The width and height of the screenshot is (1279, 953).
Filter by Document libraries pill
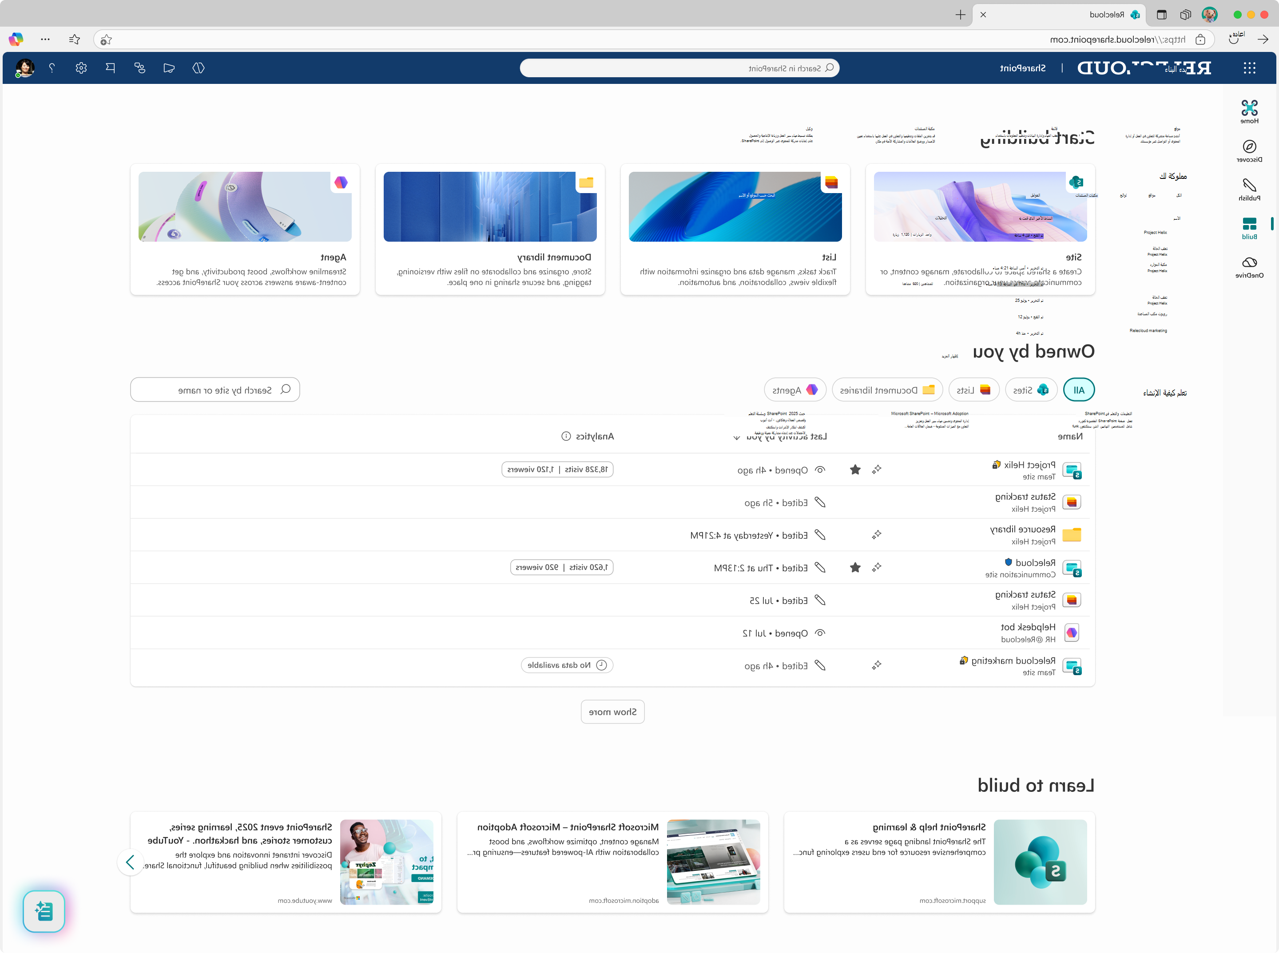click(x=887, y=390)
